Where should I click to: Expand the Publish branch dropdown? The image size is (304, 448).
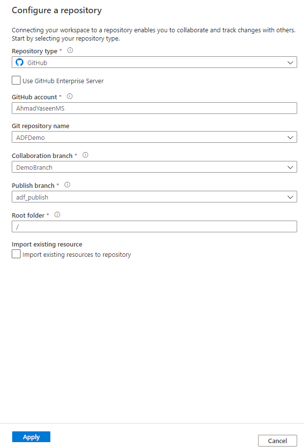tap(291, 197)
